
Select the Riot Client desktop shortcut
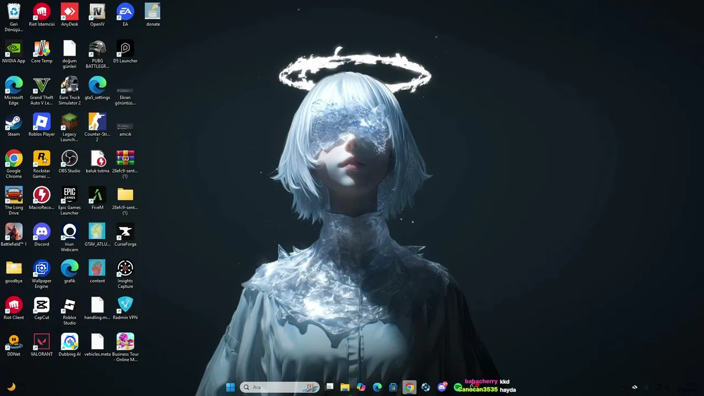pyautogui.click(x=14, y=305)
